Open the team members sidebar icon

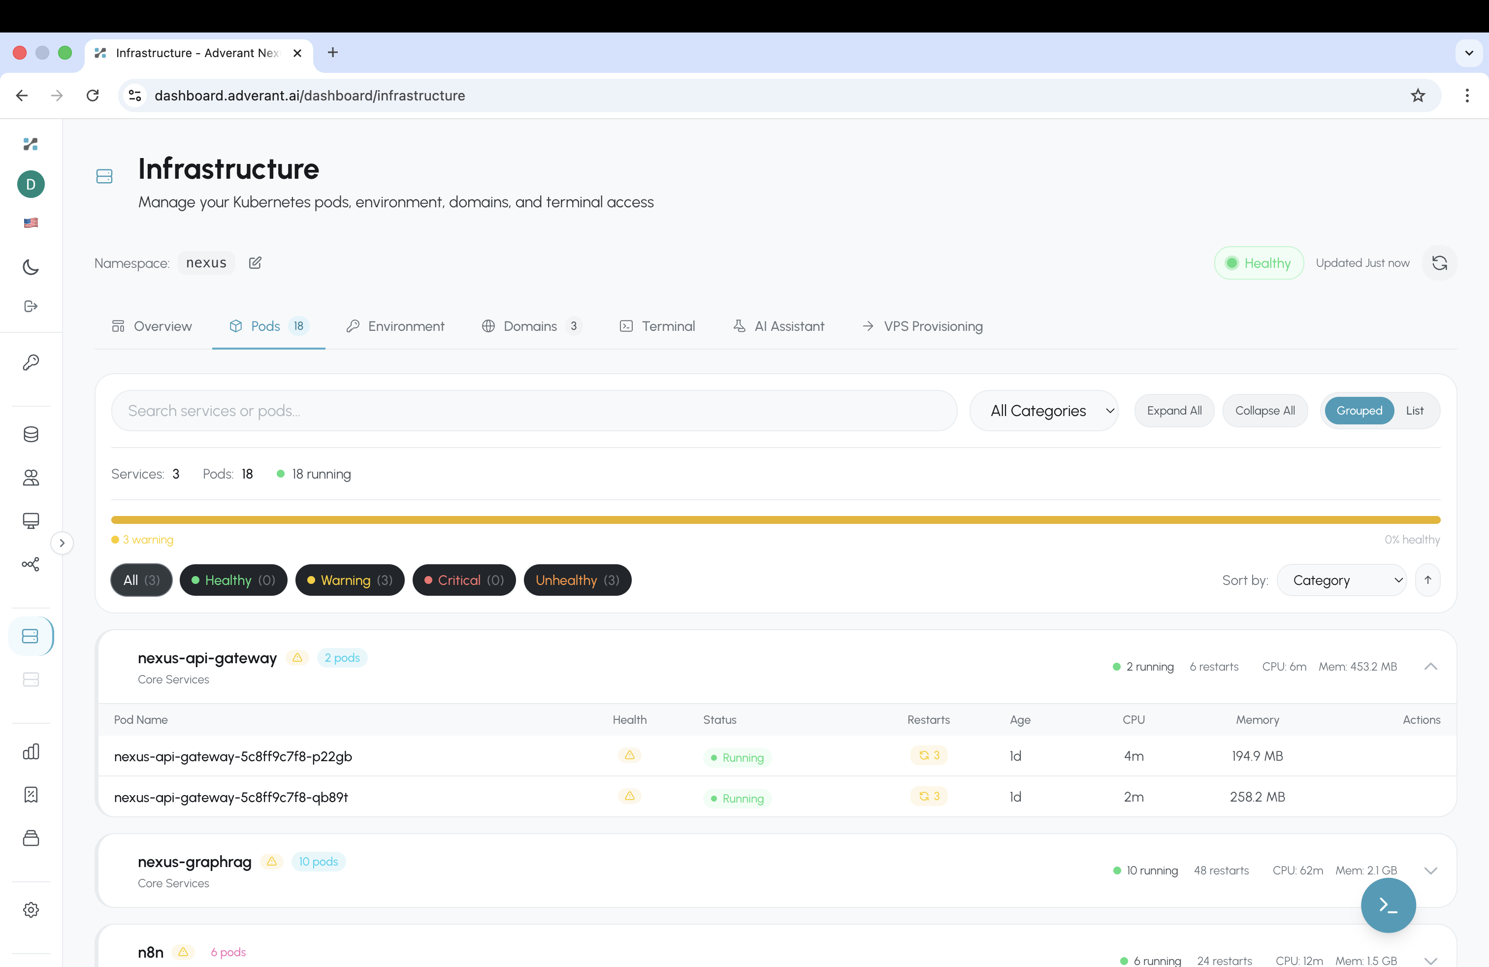(30, 479)
